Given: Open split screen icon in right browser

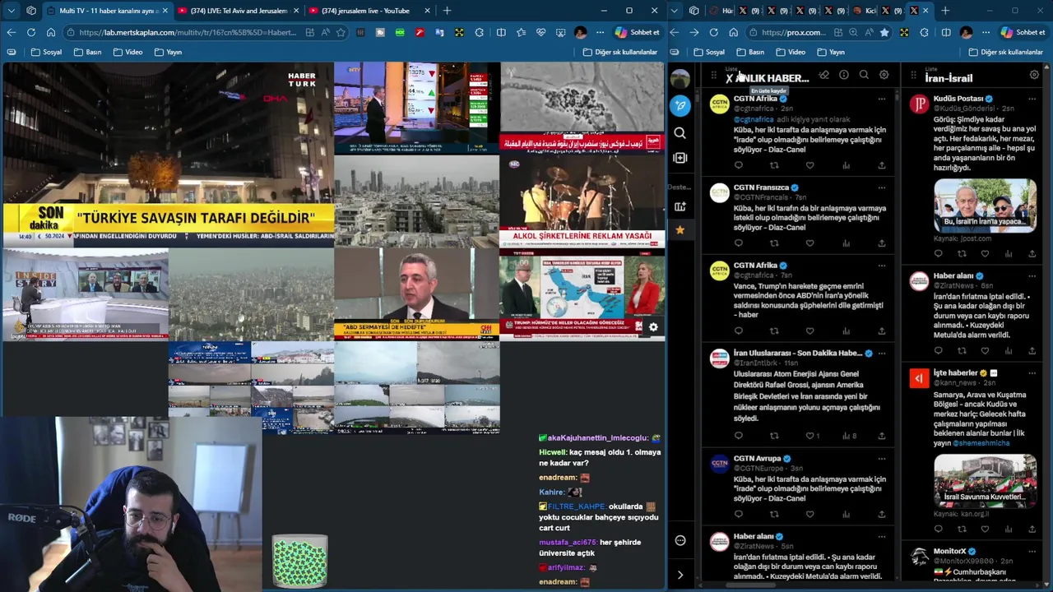Looking at the screenshot, I should click(946, 32).
